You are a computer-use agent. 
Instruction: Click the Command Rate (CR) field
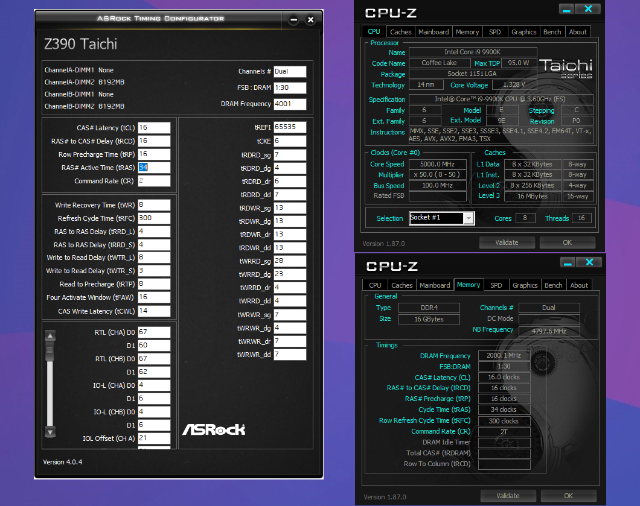(x=154, y=180)
